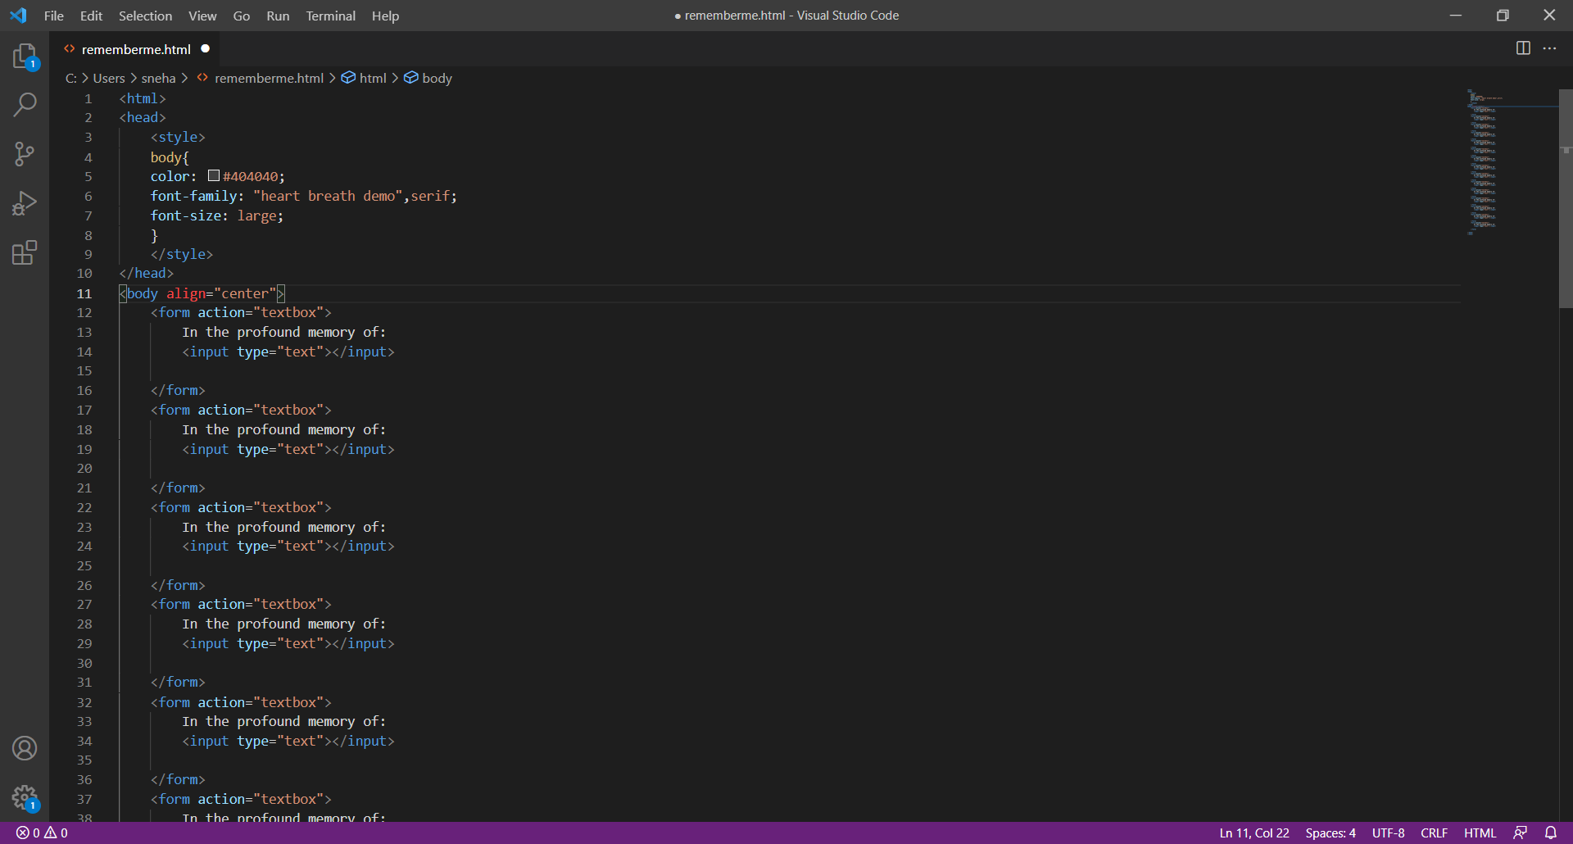The image size is (1573, 844).
Task: Click the "<style>" opening tag on line 3
Action: click(178, 137)
